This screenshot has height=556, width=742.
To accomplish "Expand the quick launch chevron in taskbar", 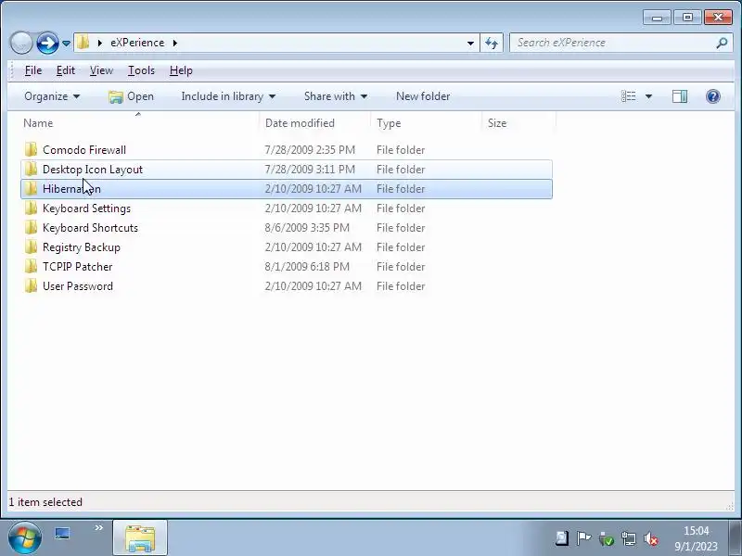I will 98,527.
